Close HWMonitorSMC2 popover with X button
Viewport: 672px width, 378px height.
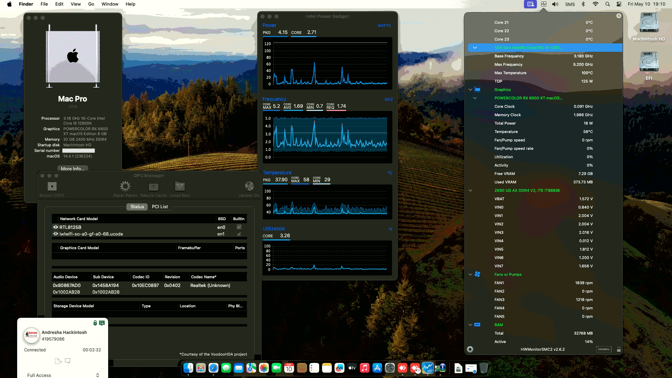coord(618,16)
